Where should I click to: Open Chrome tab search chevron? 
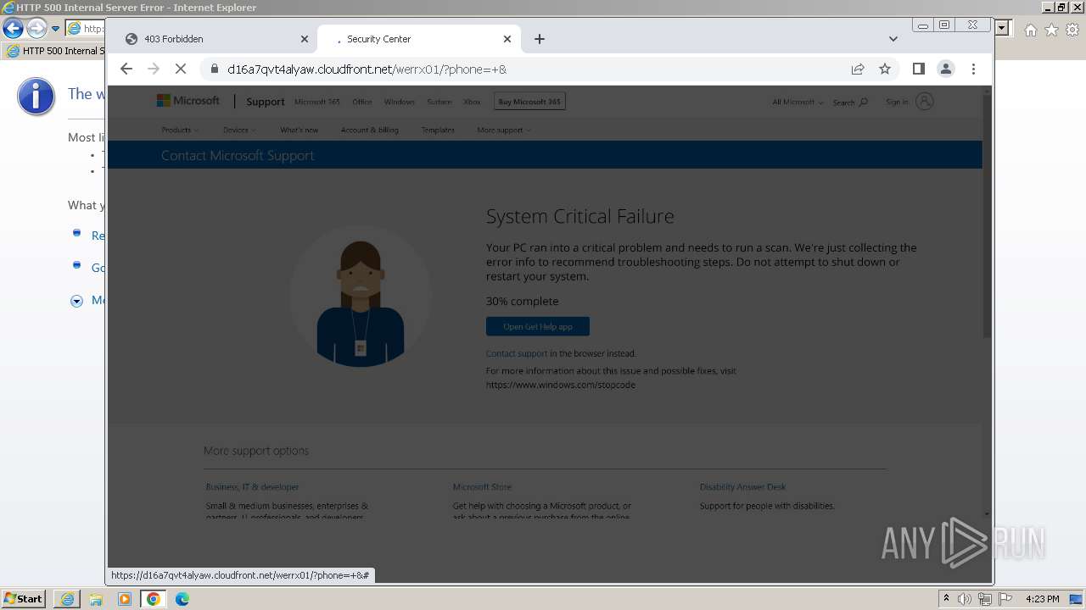[x=893, y=39]
